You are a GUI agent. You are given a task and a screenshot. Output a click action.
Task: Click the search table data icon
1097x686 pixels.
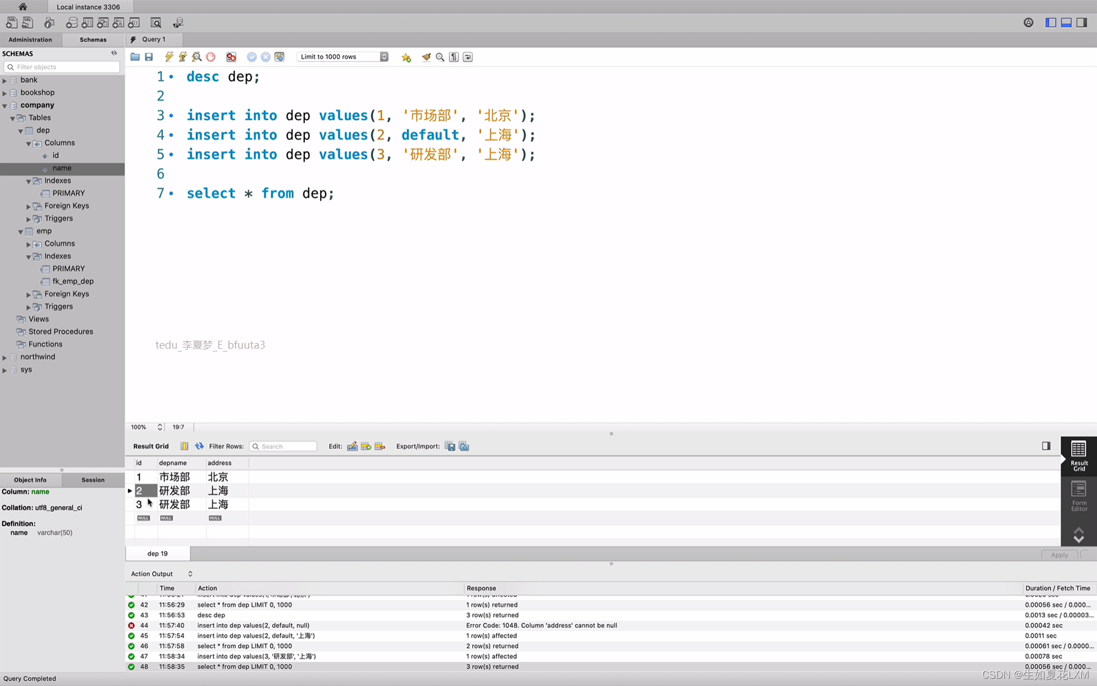click(156, 23)
